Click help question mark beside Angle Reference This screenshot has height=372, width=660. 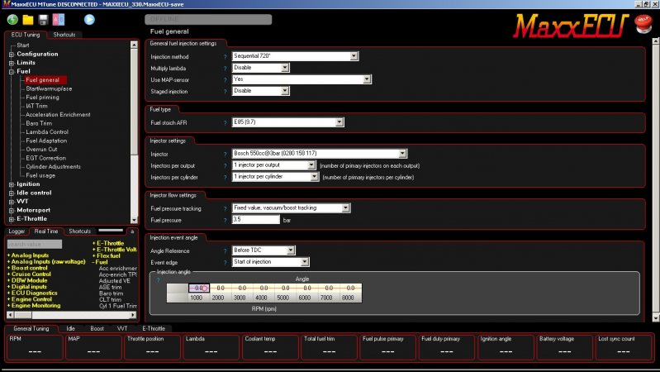point(226,251)
